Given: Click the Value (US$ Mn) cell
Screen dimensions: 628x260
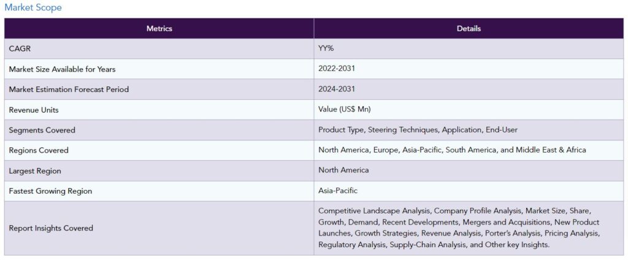Looking at the screenshot, I should (x=344, y=109).
